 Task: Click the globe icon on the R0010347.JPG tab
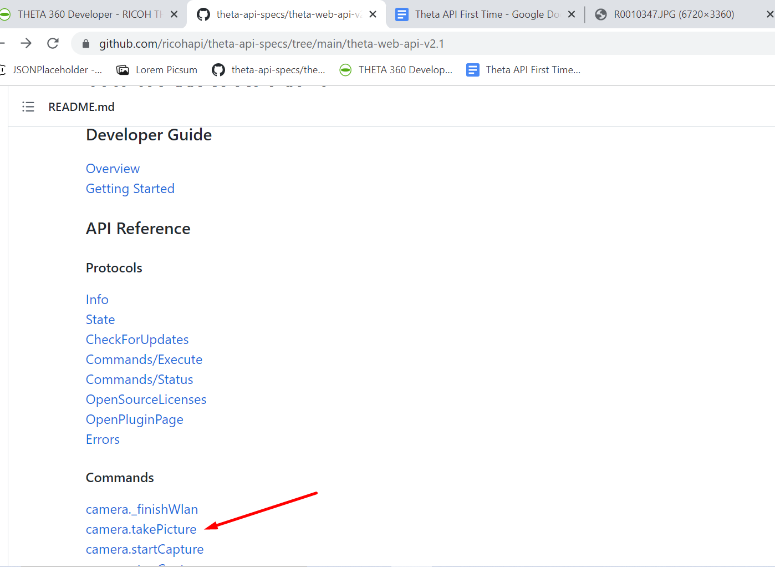pos(600,14)
